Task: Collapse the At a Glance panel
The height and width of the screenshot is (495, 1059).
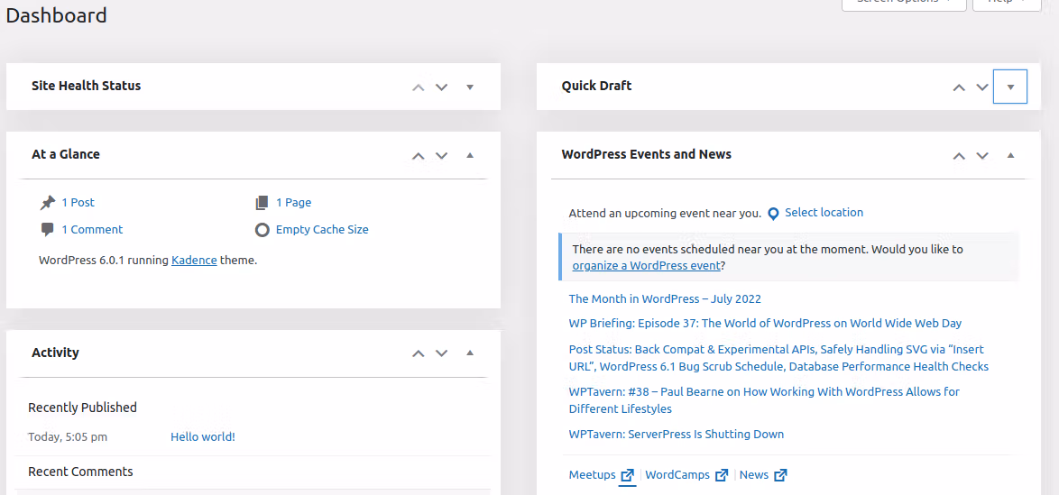Action: 470,155
